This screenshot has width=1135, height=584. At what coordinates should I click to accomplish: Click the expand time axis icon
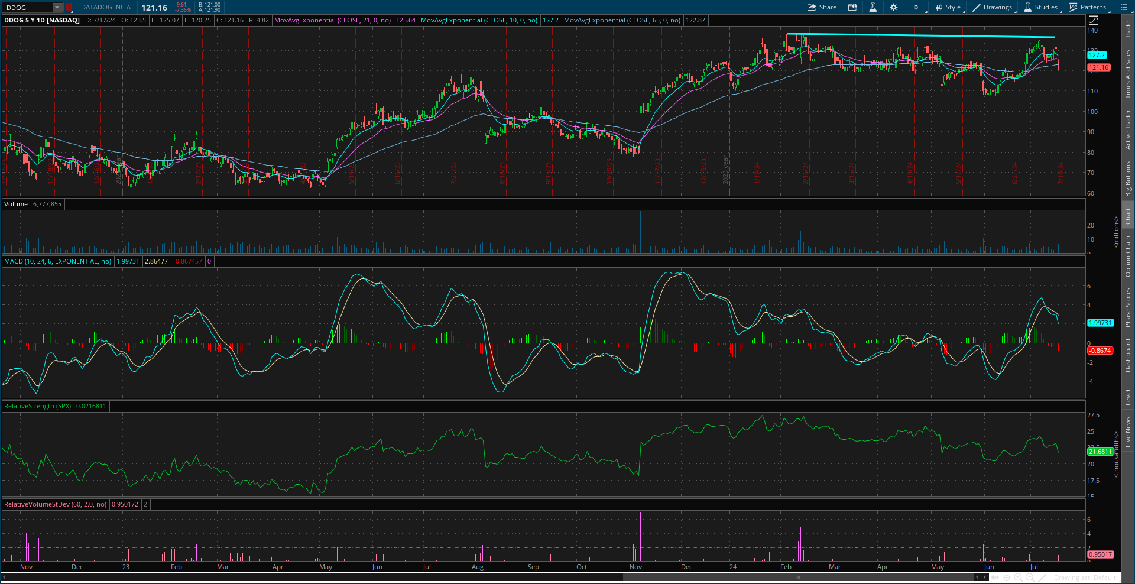[996, 577]
